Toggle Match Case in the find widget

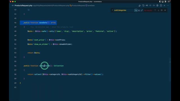click(136, 10)
